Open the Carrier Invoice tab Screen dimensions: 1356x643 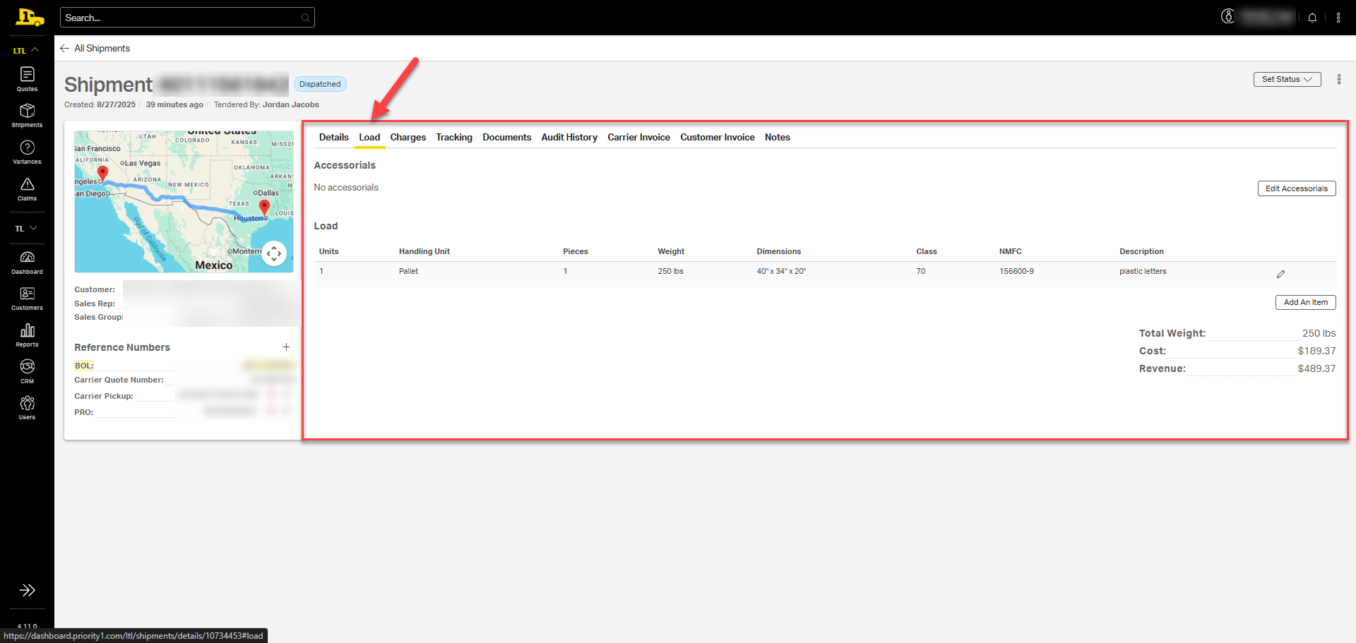point(639,137)
